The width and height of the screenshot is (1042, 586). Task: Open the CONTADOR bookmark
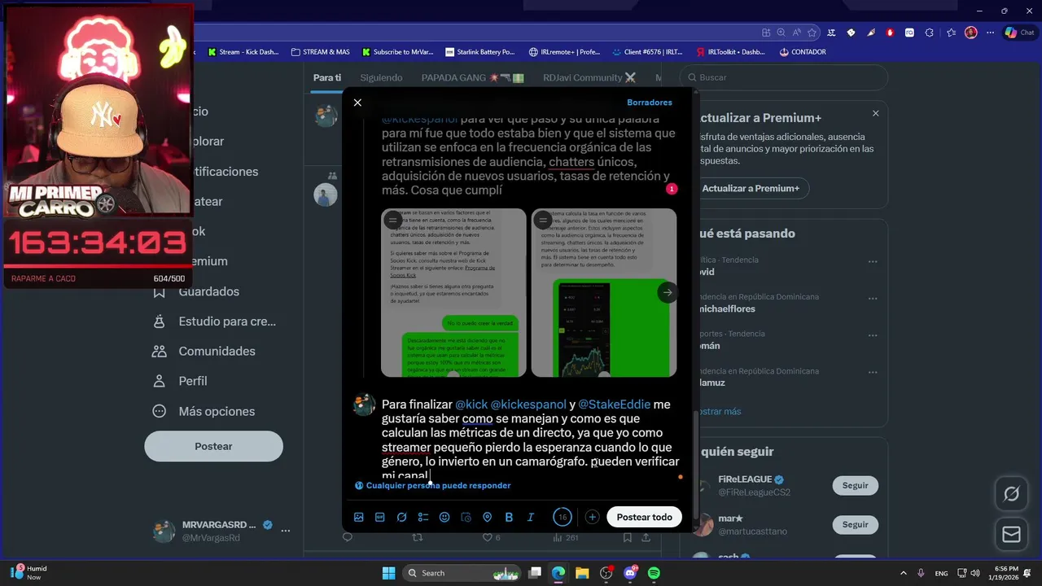802,51
